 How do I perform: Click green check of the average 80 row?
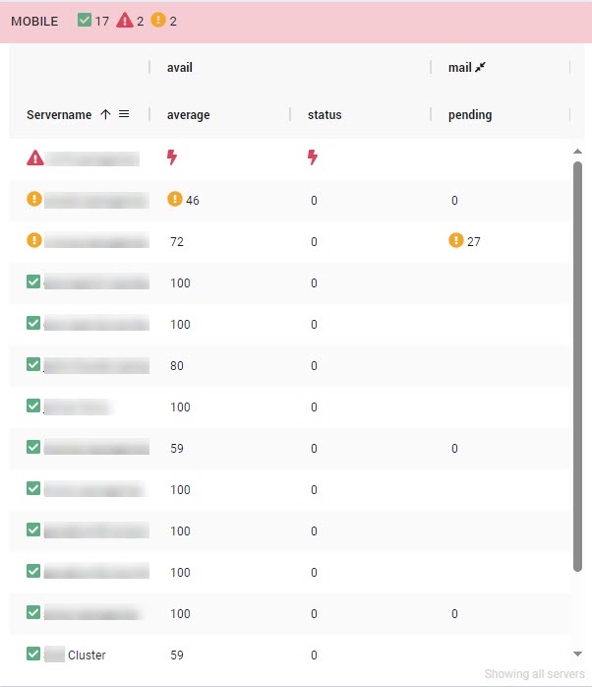(x=33, y=364)
